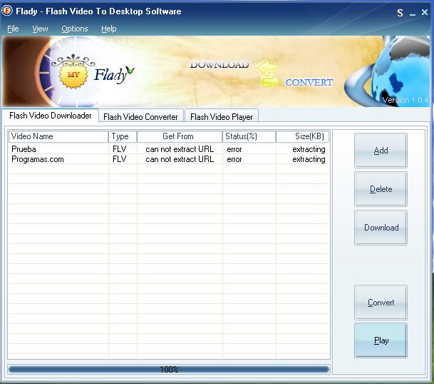Click extracting size cell in Programas.com row
Screen dimensions: 434x384
[x=309, y=159]
